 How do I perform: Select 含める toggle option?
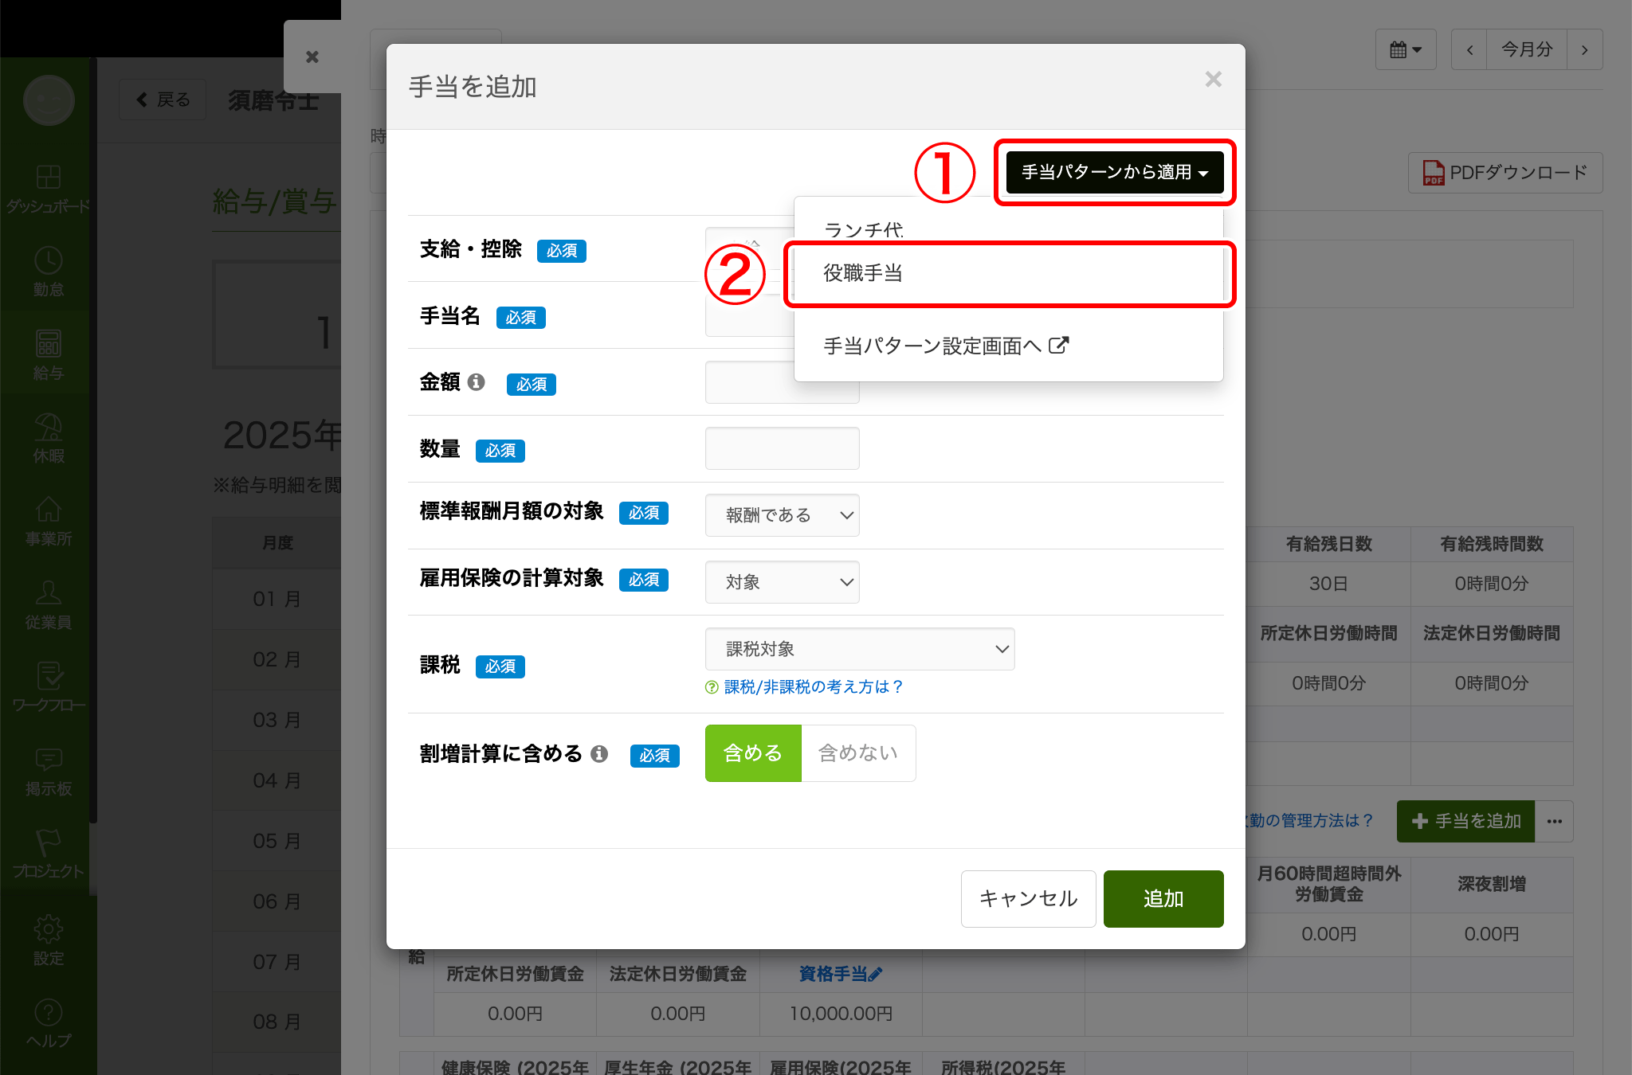[x=753, y=753]
